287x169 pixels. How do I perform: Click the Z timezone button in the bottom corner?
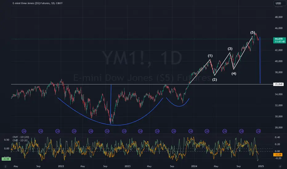[x=6, y=167]
